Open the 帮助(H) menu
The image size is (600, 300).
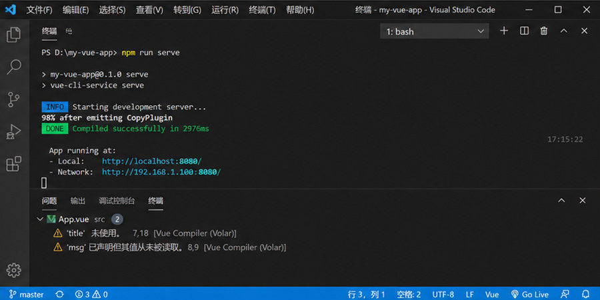299,10
